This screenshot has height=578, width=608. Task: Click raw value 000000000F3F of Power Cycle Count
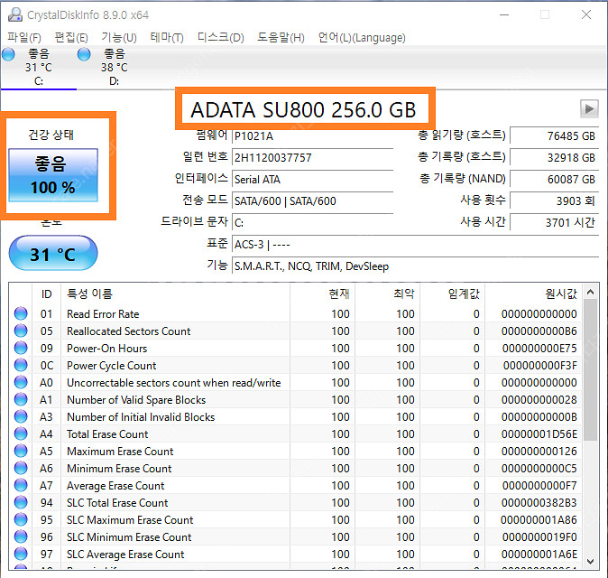pyautogui.click(x=539, y=366)
